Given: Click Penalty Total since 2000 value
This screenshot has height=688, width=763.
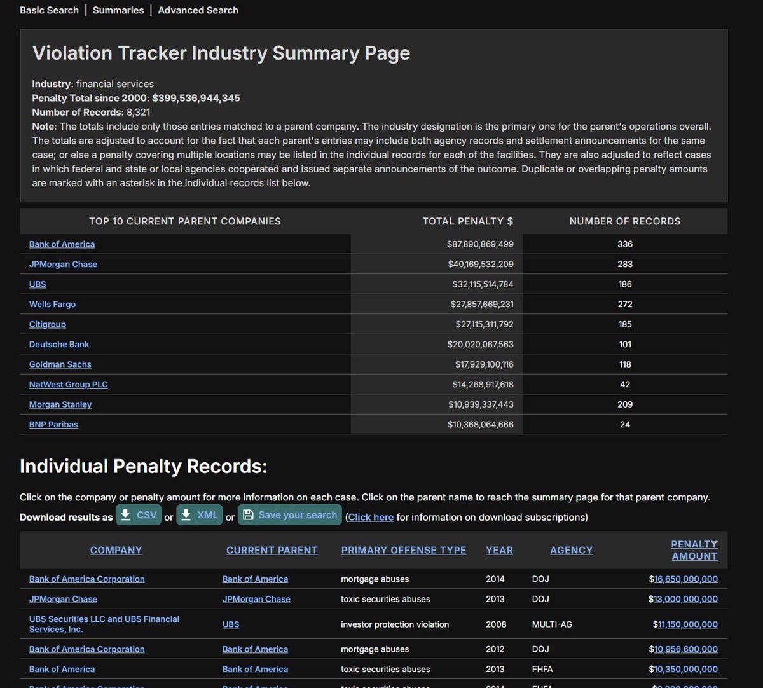Looking at the screenshot, I should [196, 98].
